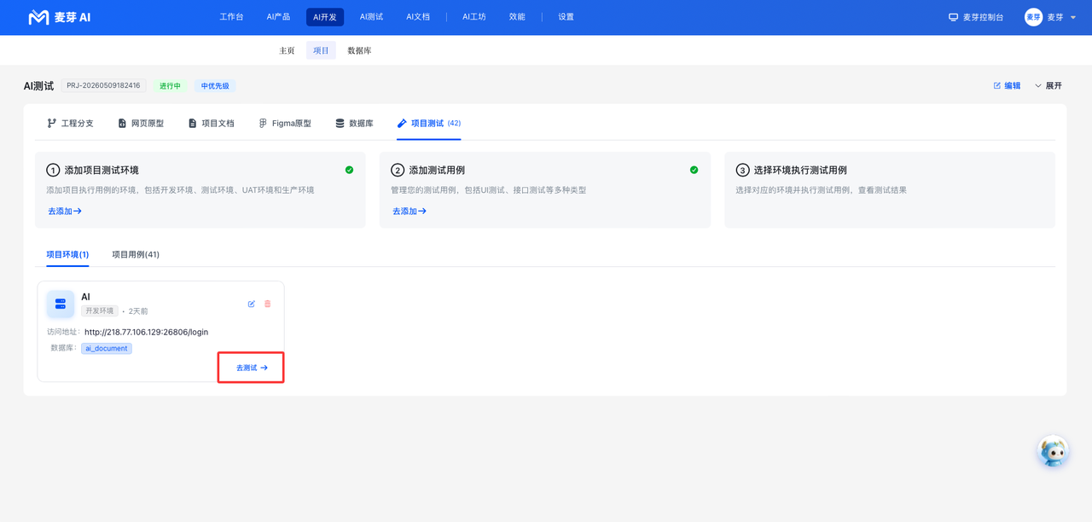Click the green check on 添加项目测试环境 card

349,170
